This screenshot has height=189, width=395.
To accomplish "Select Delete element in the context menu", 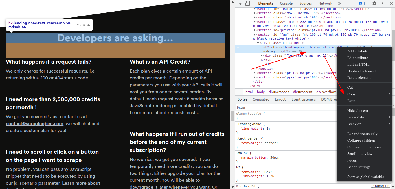I will (359, 78).
